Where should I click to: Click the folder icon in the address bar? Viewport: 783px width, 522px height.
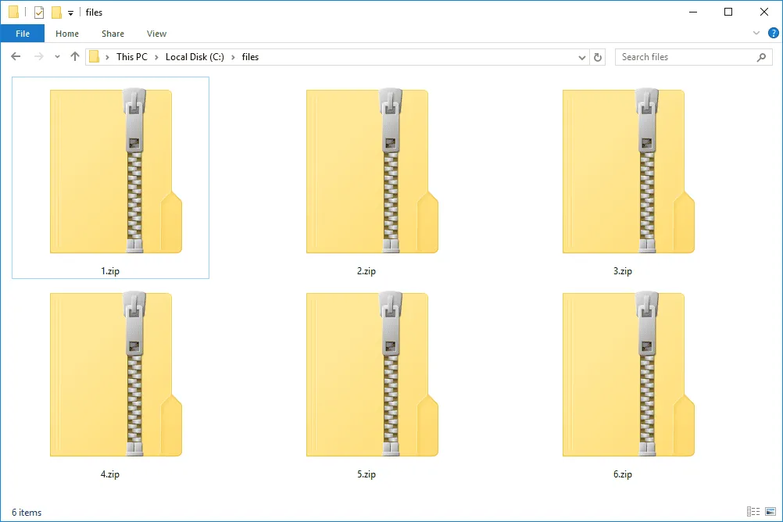pyautogui.click(x=95, y=57)
